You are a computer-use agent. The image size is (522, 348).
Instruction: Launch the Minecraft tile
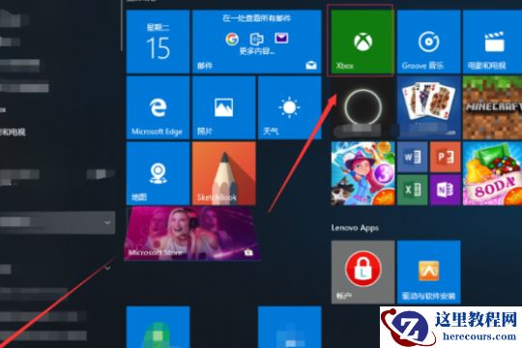tap(492, 107)
